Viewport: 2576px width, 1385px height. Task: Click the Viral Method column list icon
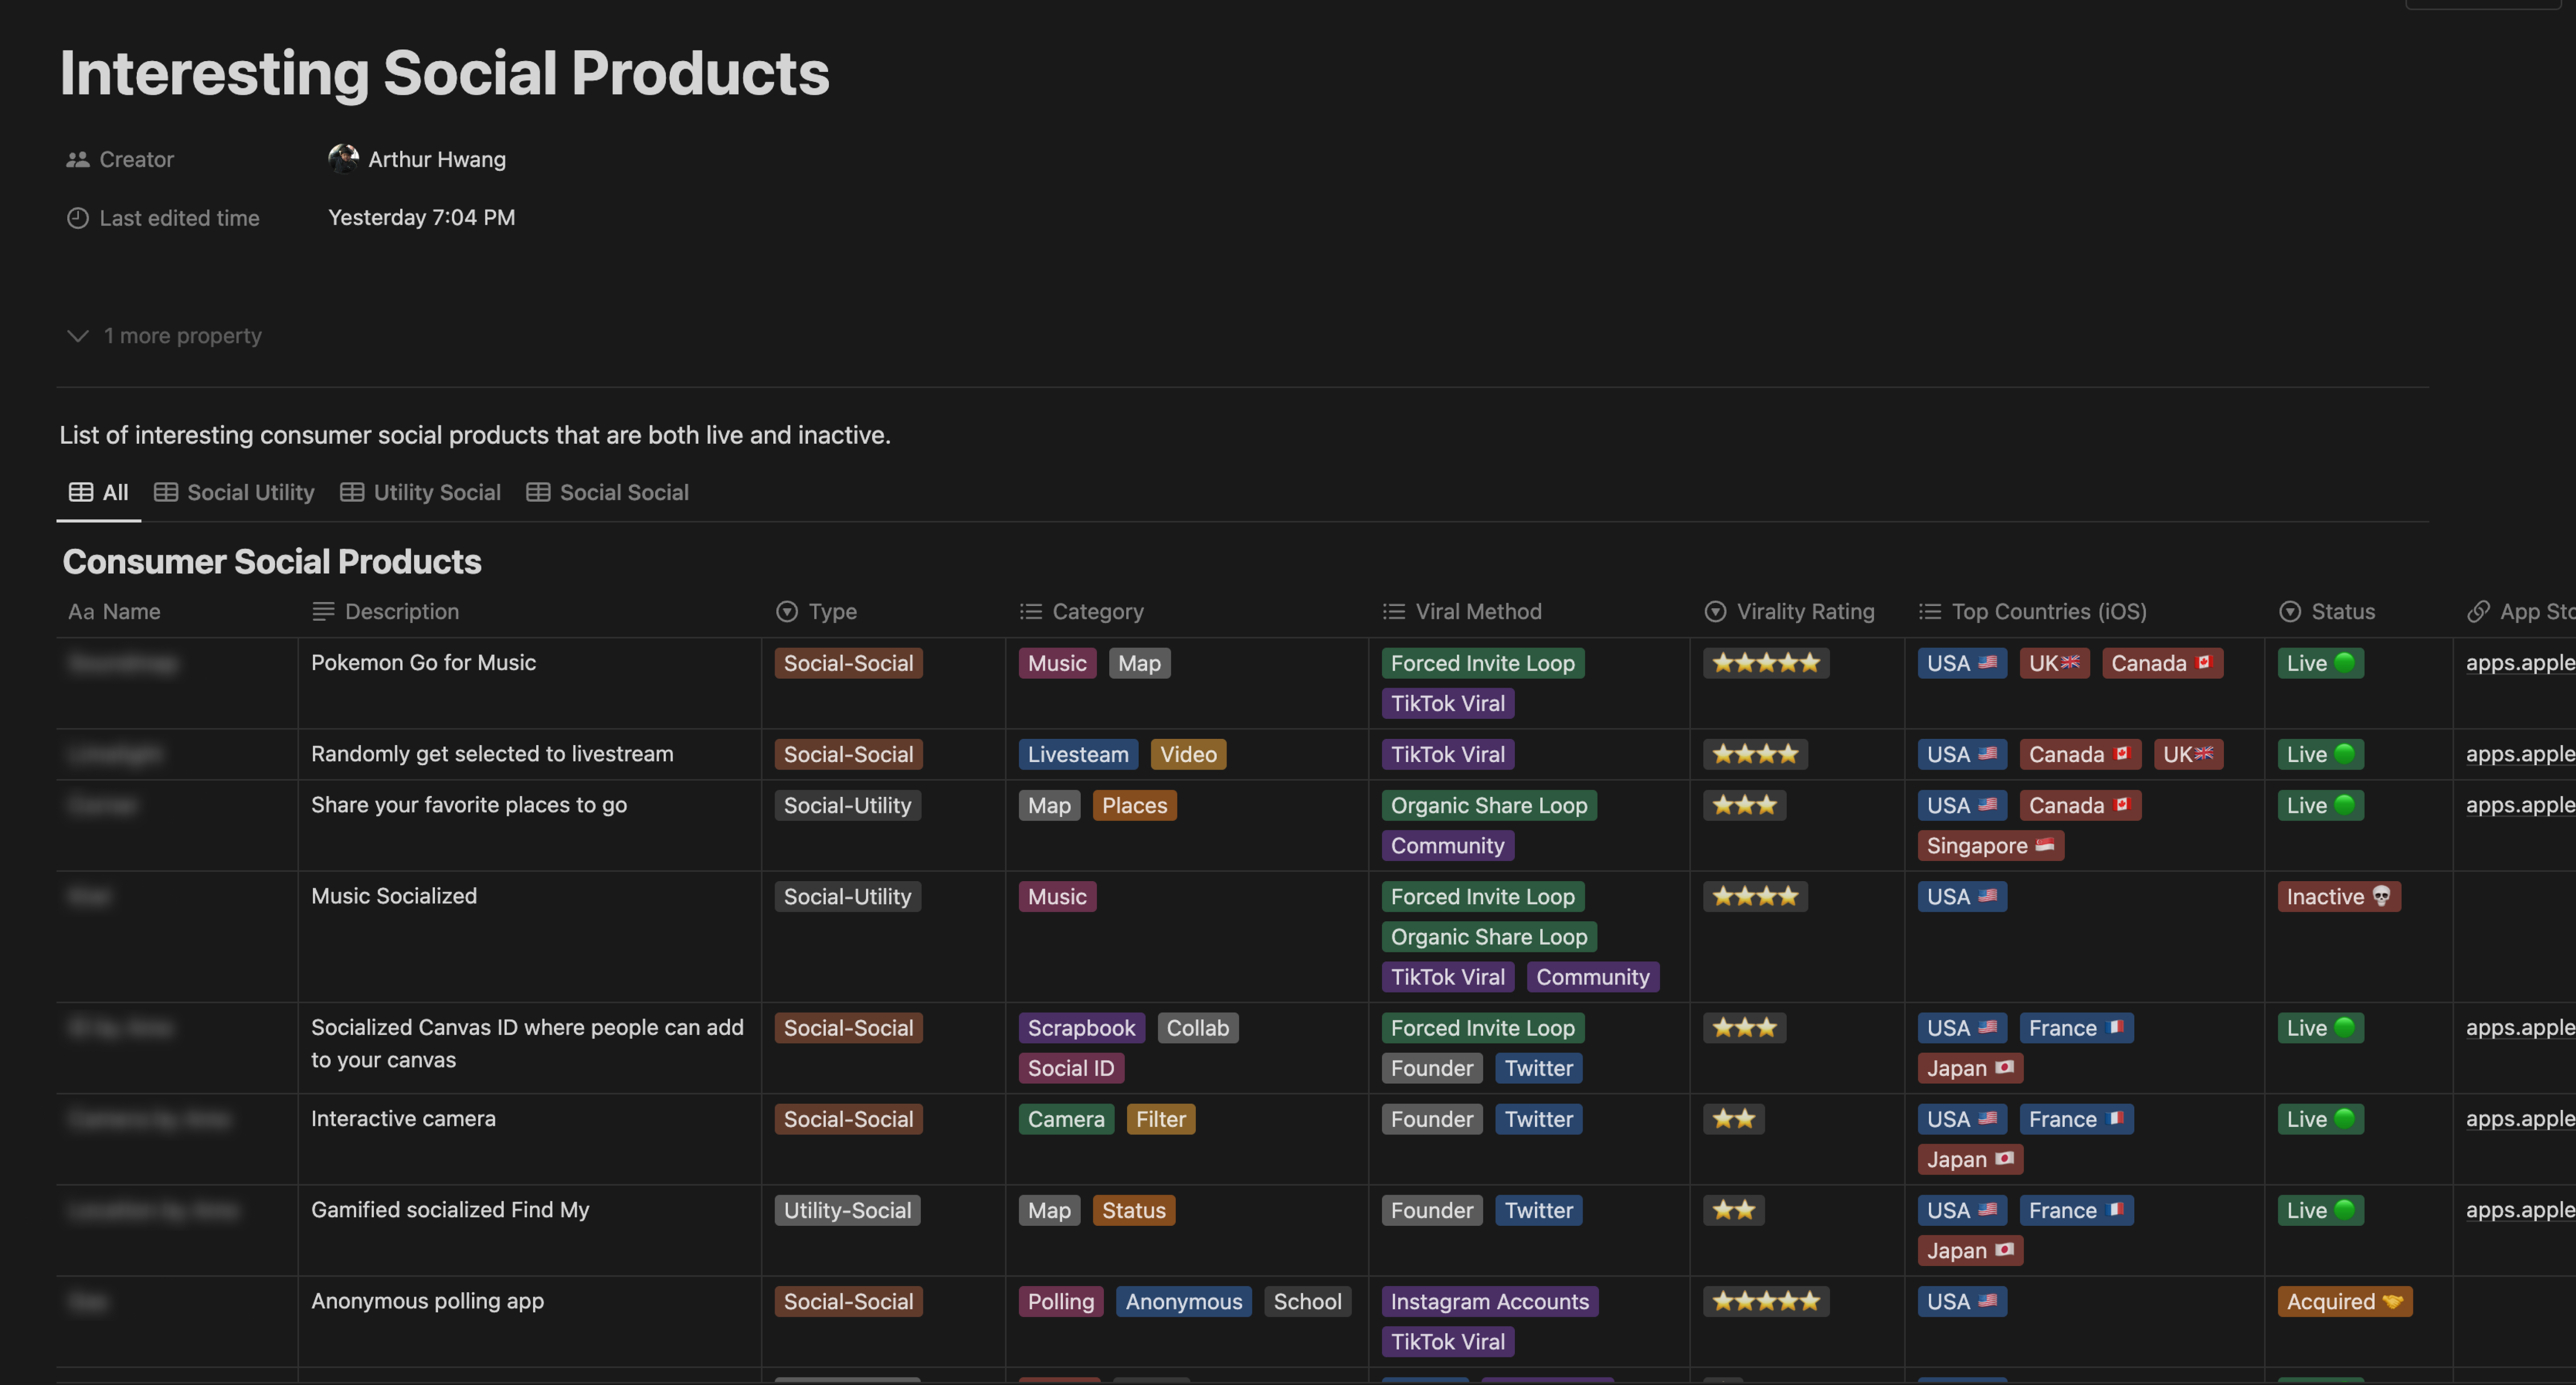coord(1393,611)
